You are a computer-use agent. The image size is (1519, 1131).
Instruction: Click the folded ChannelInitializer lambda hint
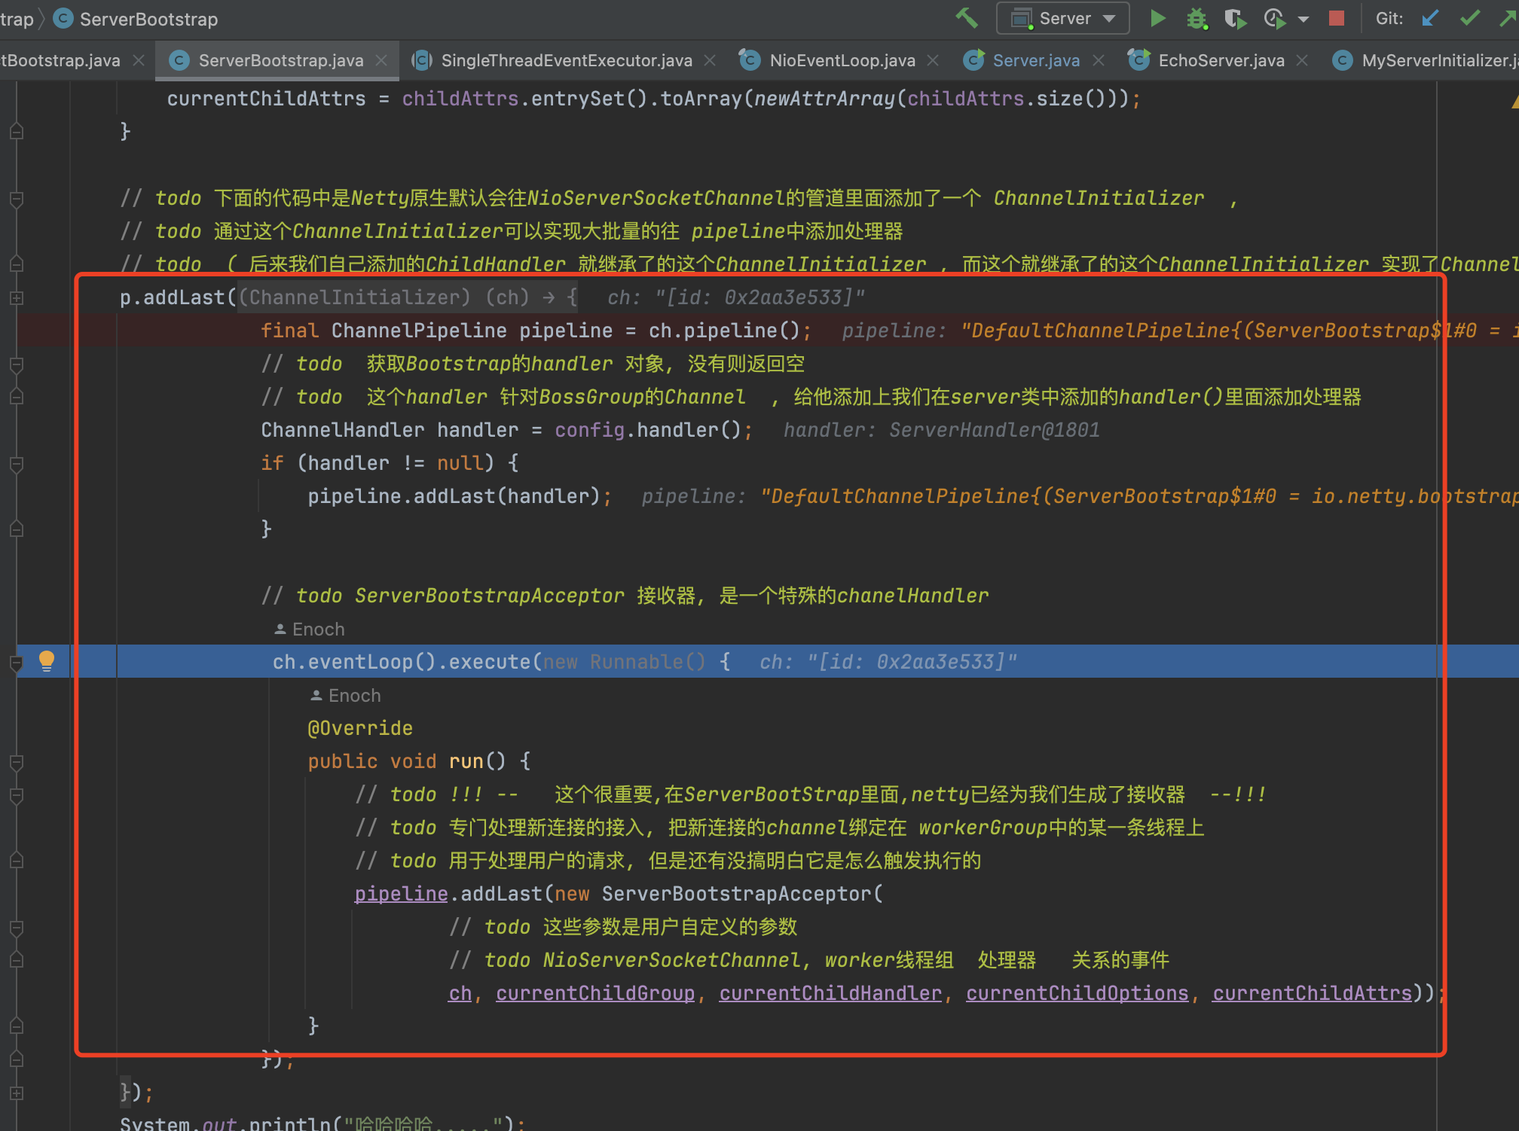point(408,297)
